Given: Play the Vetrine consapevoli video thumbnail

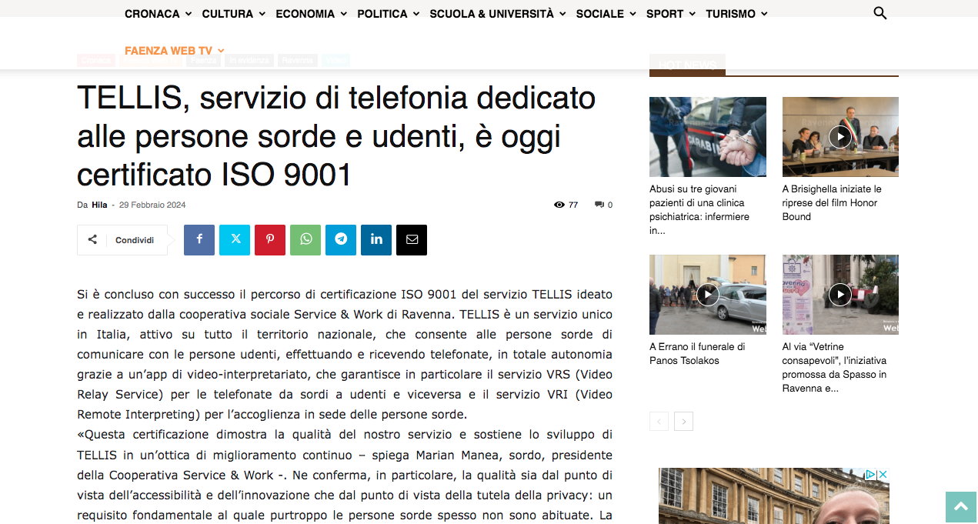Looking at the screenshot, I should (x=840, y=295).
